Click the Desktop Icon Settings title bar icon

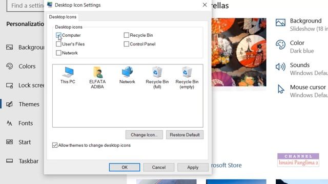click(x=50, y=5)
